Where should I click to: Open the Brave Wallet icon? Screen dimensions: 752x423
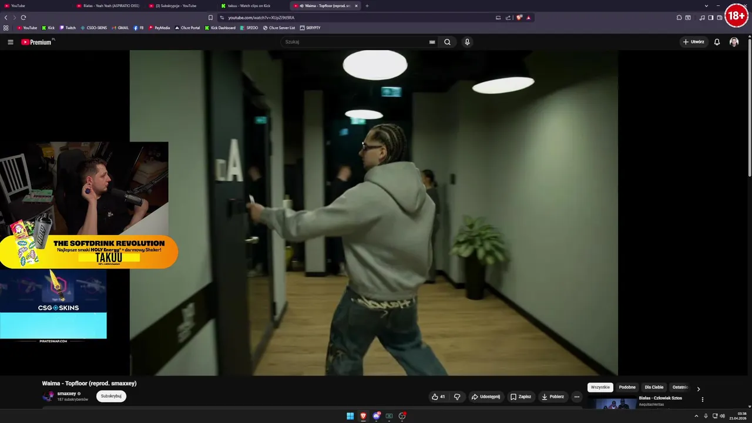720,18
